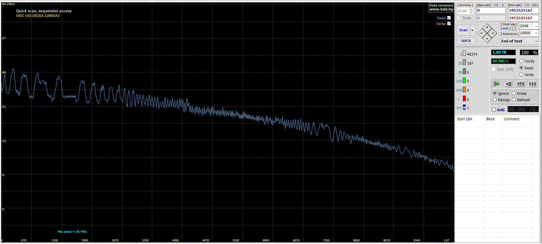The height and width of the screenshot is (244, 542).
Task: Click the red slow-block indicator
Action: tap(464, 99)
